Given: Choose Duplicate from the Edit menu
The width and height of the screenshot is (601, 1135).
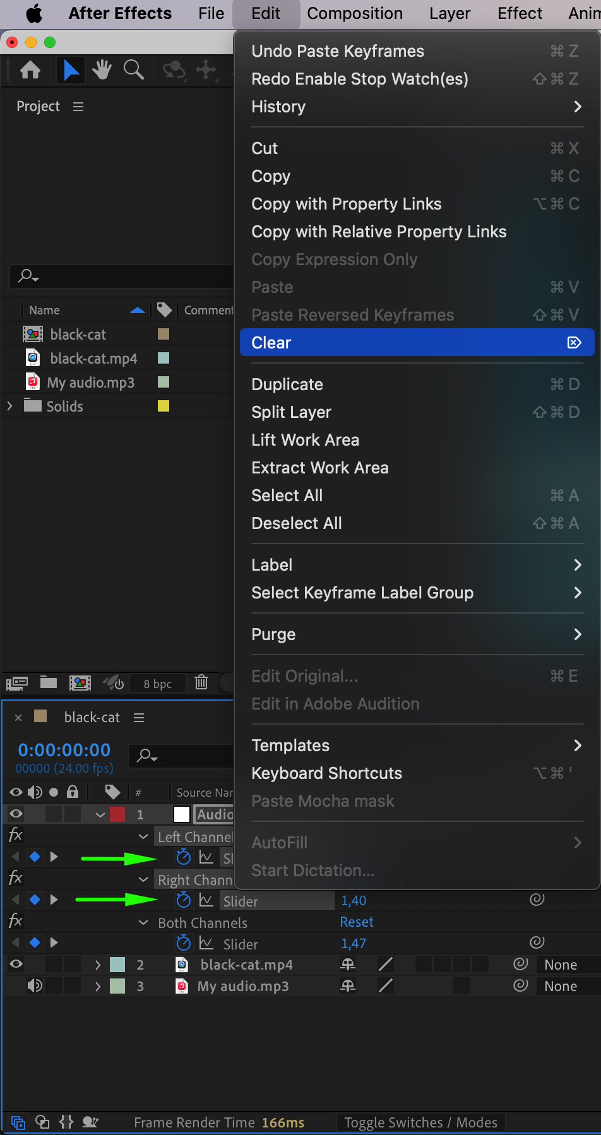Looking at the screenshot, I should [x=417, y=384].
